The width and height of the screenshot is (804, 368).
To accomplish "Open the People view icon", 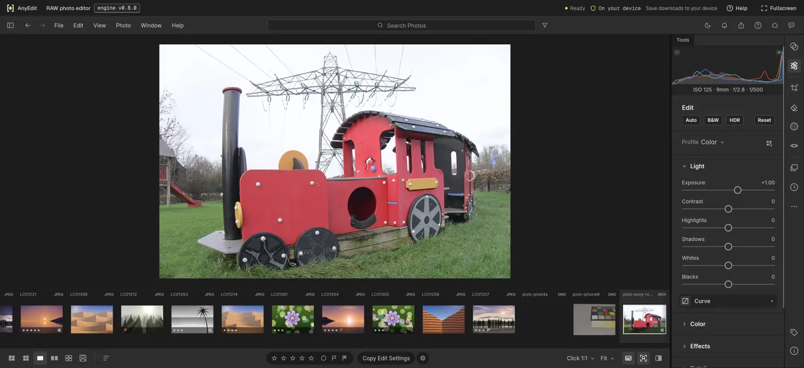I will click(x=83, y=358).
